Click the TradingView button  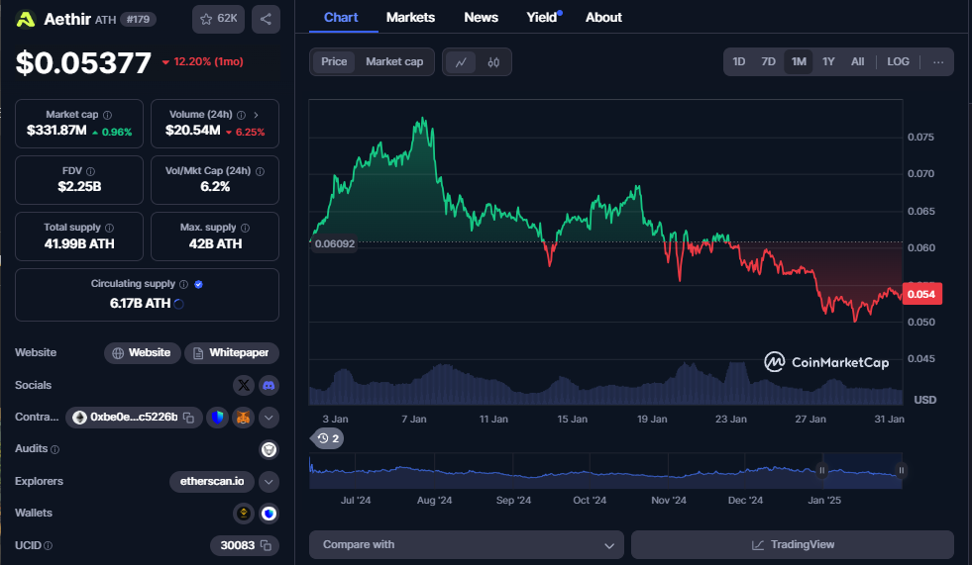(x=793, y=544)
